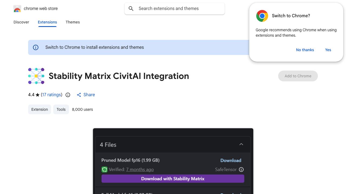Click the 8,000 users text
The width and height of the screenshot is (346, 194).
(x=82, y=109)
